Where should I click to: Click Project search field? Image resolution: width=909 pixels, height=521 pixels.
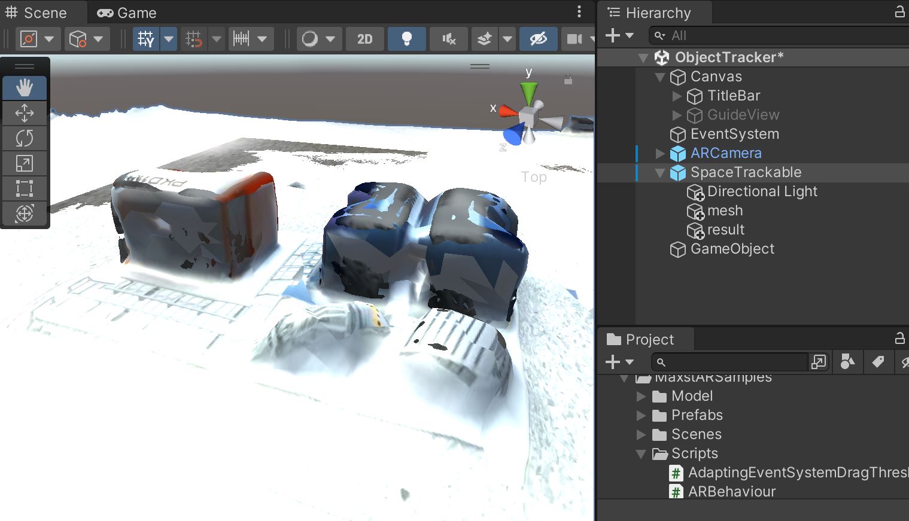tap(729, 362)
